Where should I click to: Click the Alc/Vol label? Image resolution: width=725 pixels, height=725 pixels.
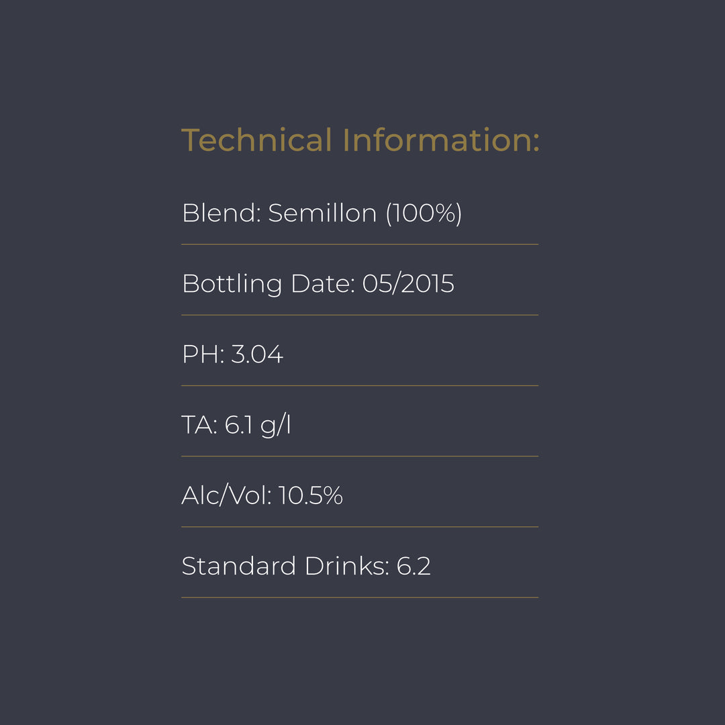point(226,495)
